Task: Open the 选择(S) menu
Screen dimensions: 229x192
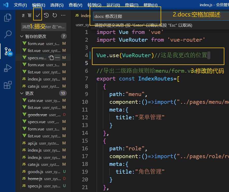Action: (x=57, y=5)
